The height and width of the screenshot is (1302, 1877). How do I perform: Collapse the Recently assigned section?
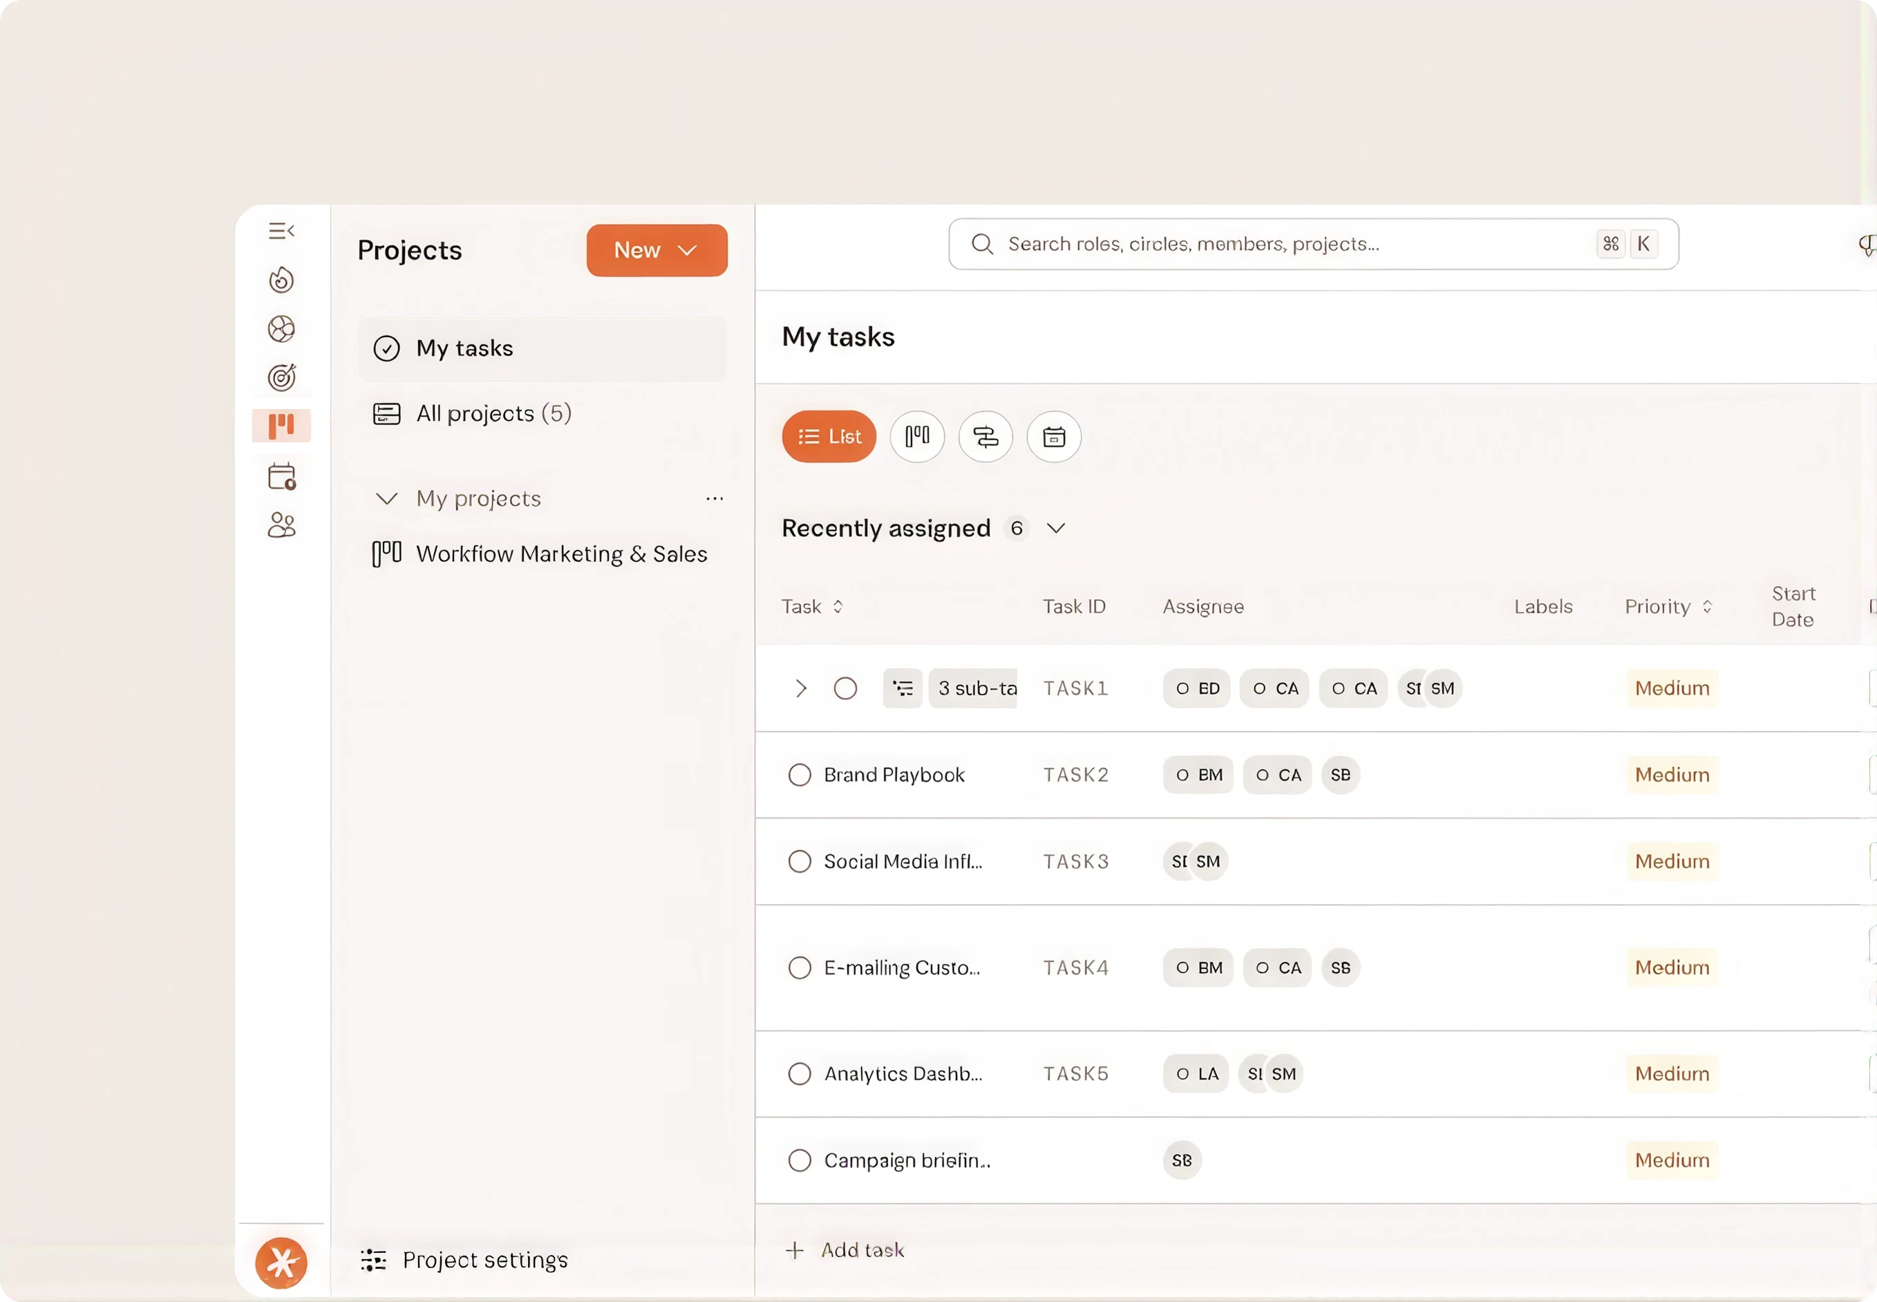(1055, 529)
